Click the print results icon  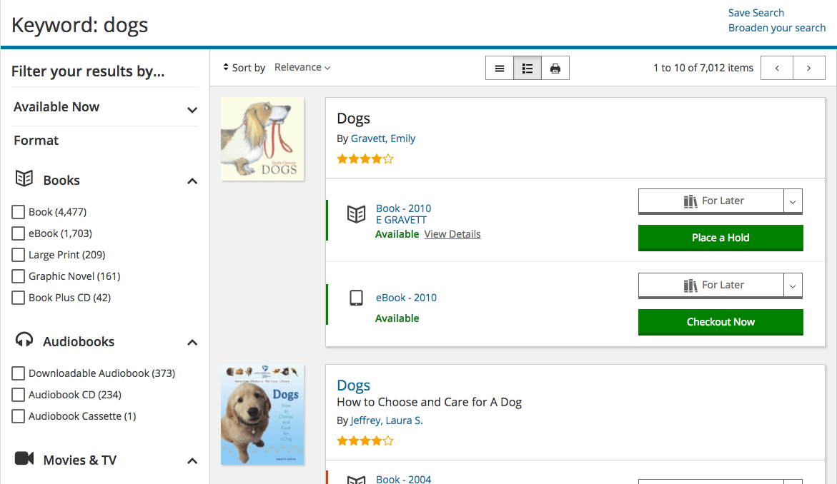point(555,69)
